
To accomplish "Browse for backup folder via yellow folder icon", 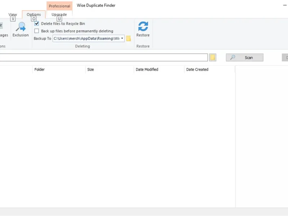I will [129, 39].
